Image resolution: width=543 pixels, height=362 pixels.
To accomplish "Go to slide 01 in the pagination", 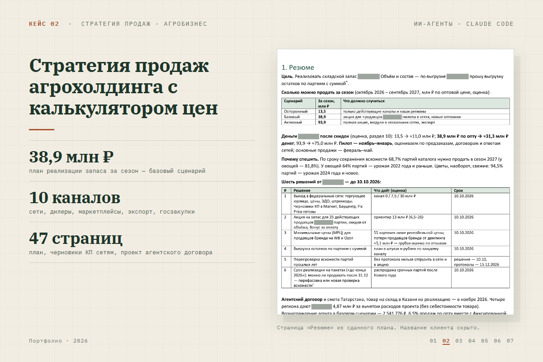I will pos(433,341).
